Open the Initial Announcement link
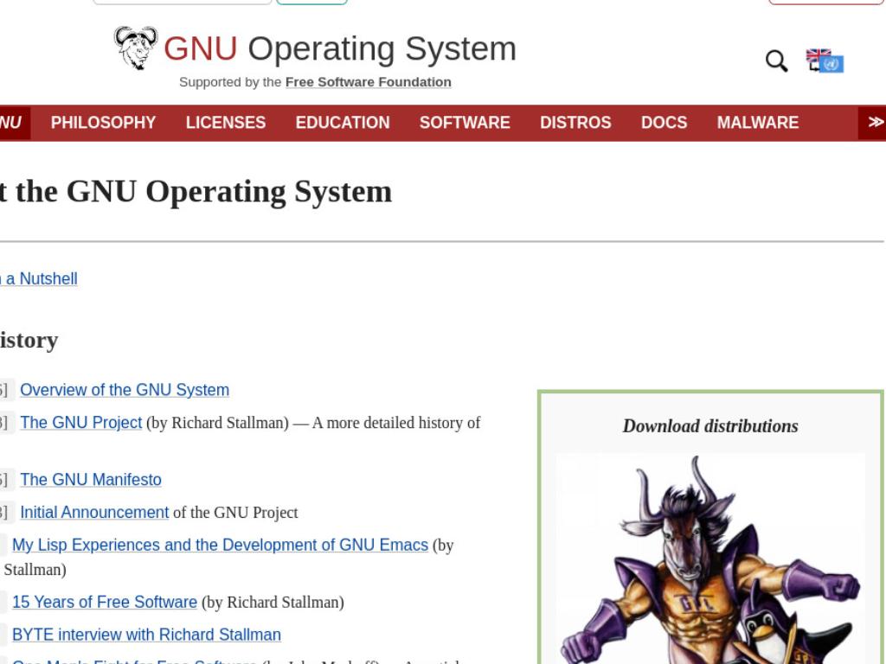This screenshot has width=886, height=664. click(x=94, y=513)
